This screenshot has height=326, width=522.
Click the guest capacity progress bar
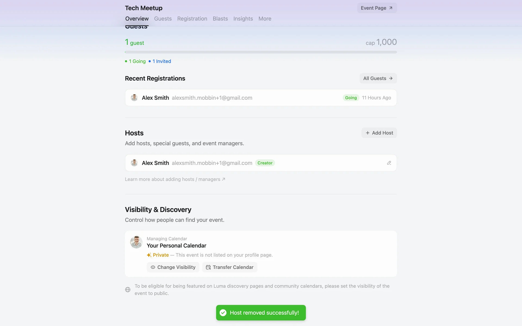pos(261,52)
